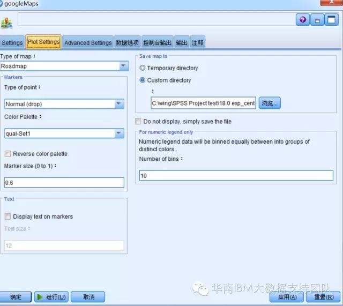
Task: Maximize the dialog using the toolbar maximize icon
Action: pos(331,20)
